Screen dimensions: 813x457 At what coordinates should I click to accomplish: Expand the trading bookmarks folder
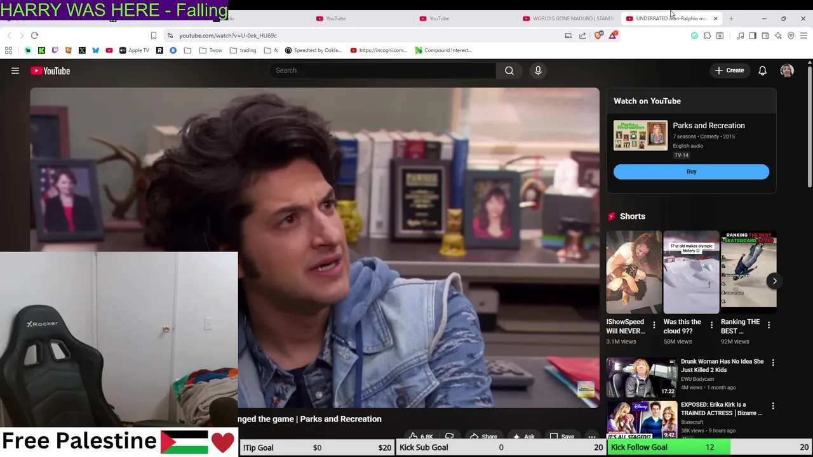pos(243,50)
